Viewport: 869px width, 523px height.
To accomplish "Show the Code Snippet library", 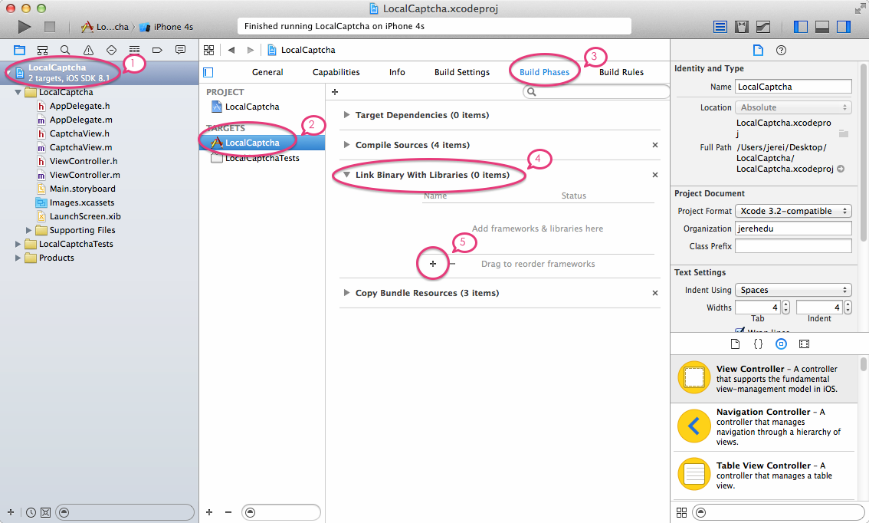I will click(x=758, y=344).
